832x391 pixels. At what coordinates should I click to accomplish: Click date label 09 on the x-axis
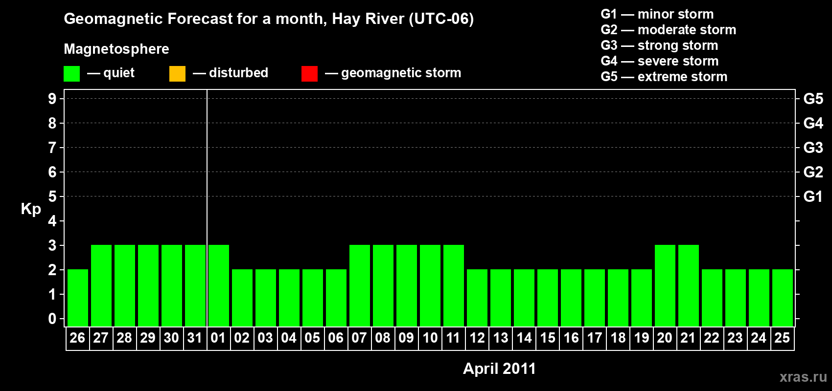(x=406, y=338)
